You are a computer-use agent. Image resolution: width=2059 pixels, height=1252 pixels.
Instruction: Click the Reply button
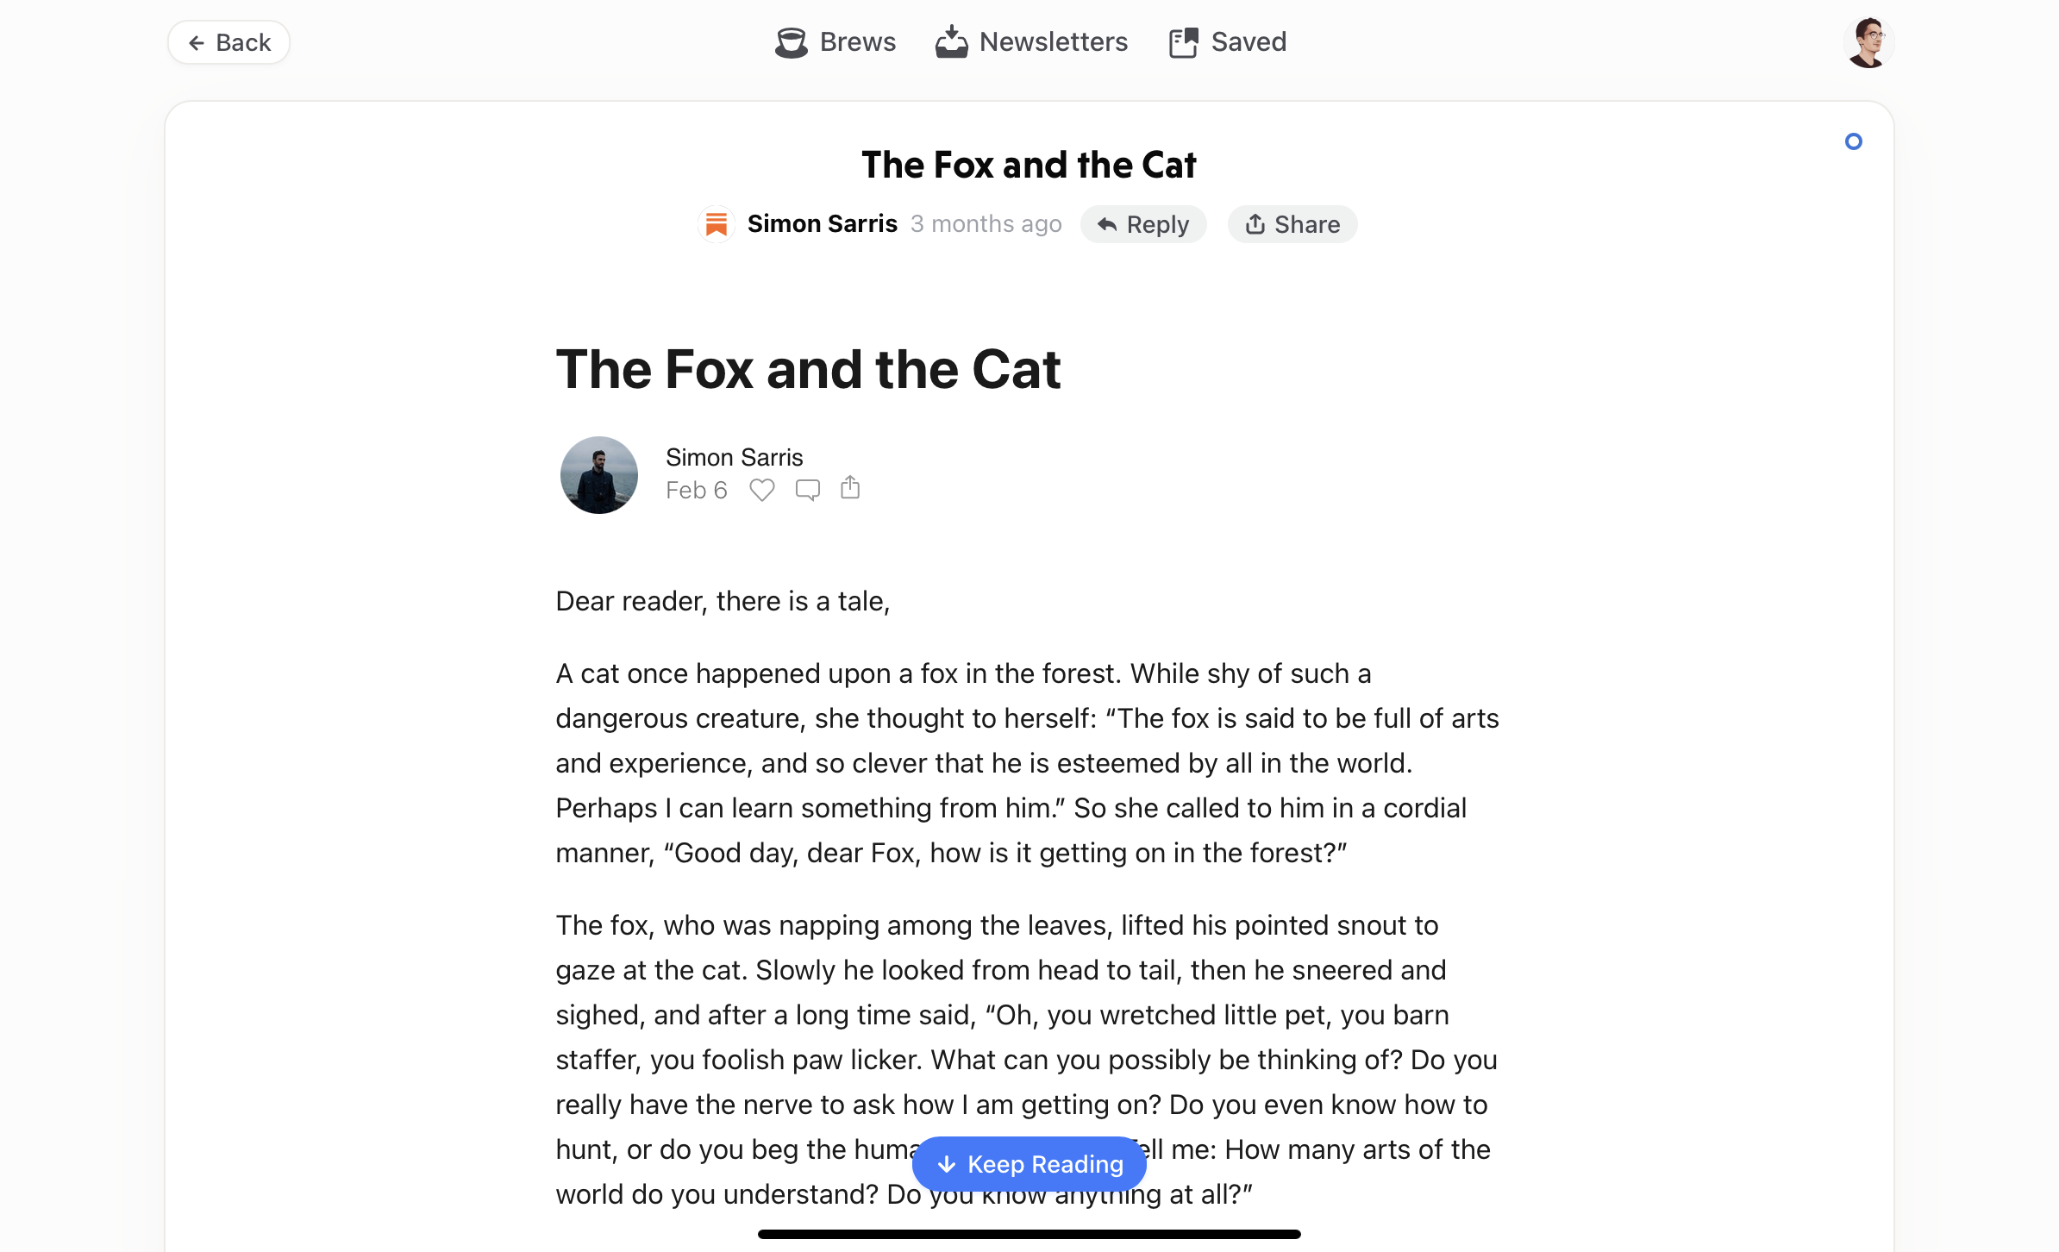(1142, 224)
